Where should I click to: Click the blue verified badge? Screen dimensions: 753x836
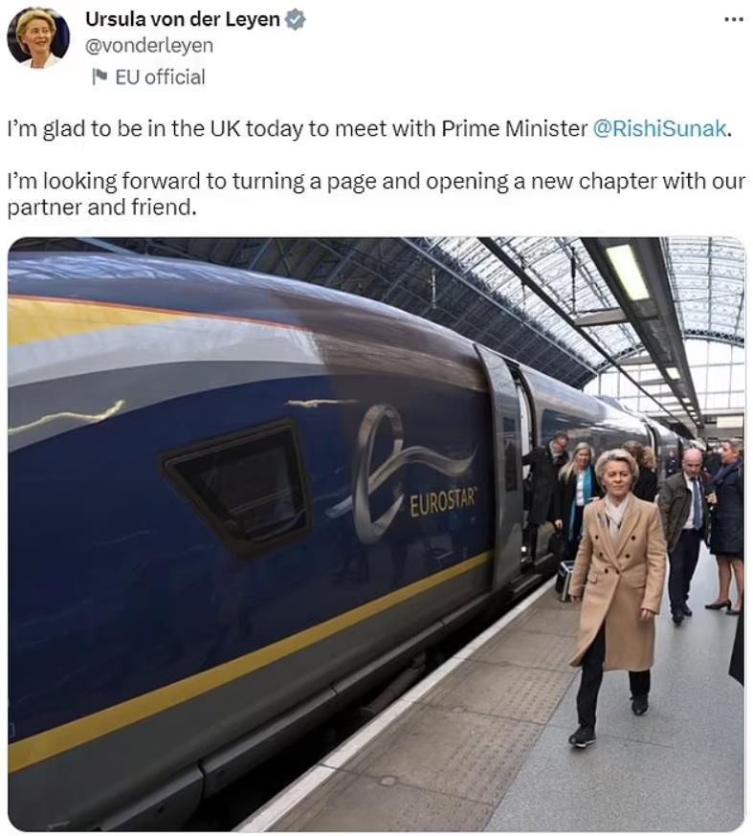coord(295,20)
